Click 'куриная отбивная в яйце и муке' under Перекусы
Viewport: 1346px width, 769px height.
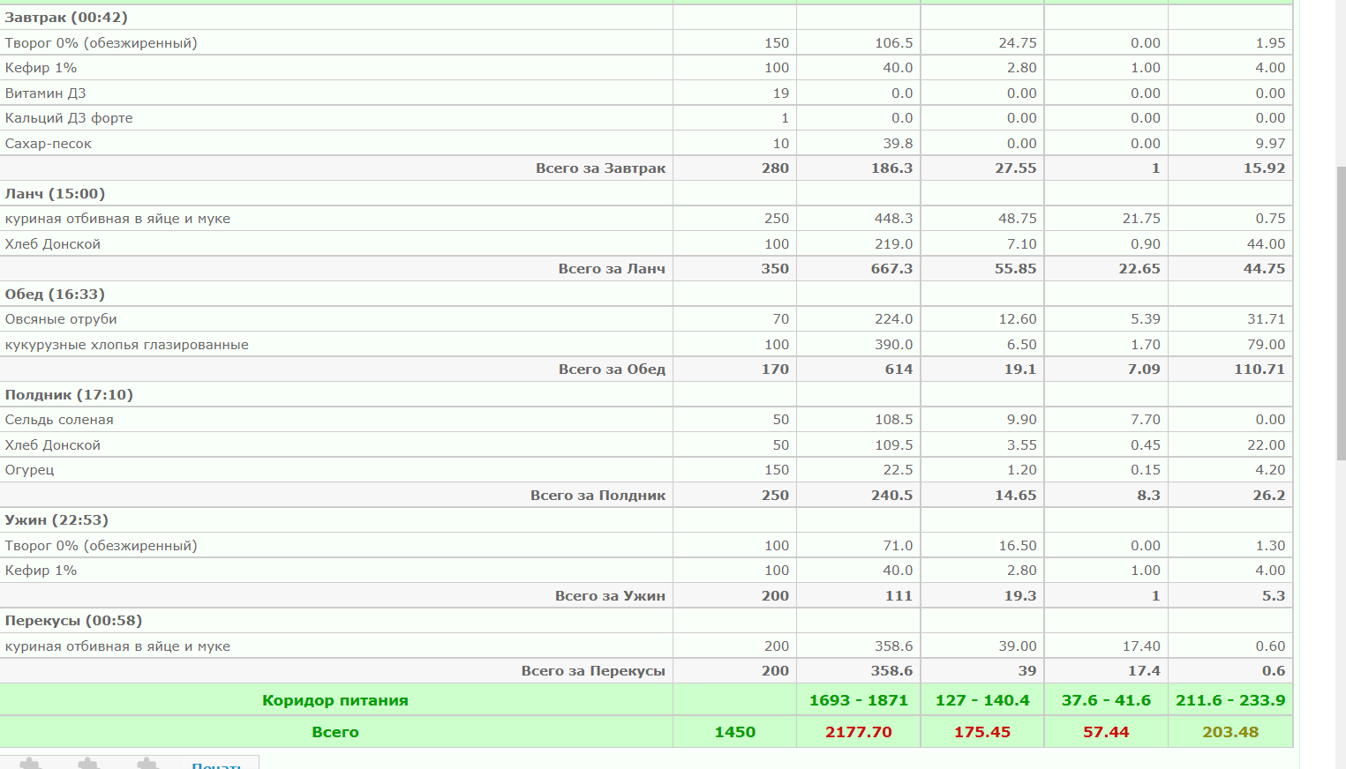[117, 646]
